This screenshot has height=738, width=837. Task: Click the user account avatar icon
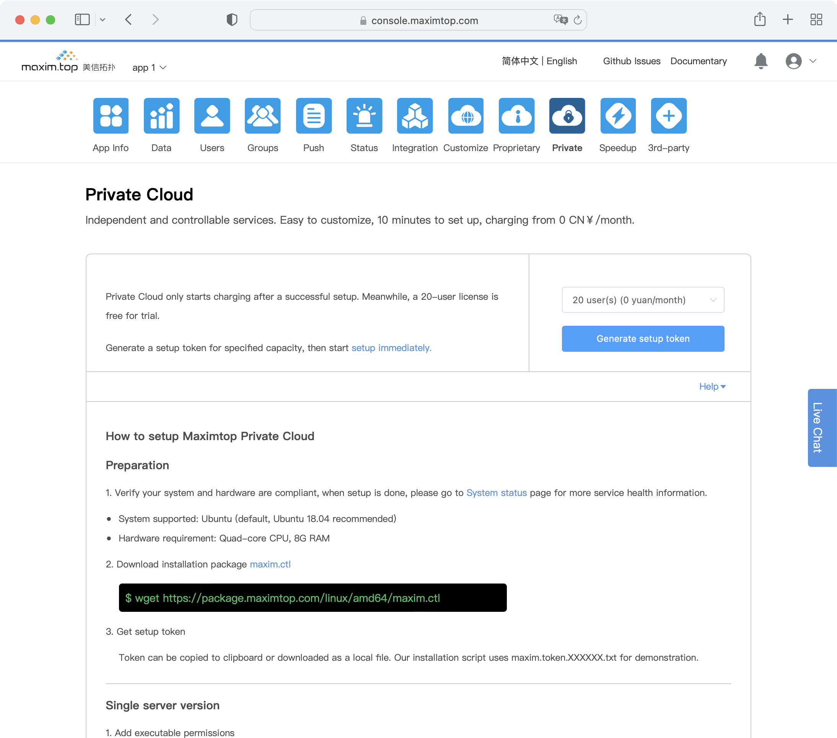794,61
